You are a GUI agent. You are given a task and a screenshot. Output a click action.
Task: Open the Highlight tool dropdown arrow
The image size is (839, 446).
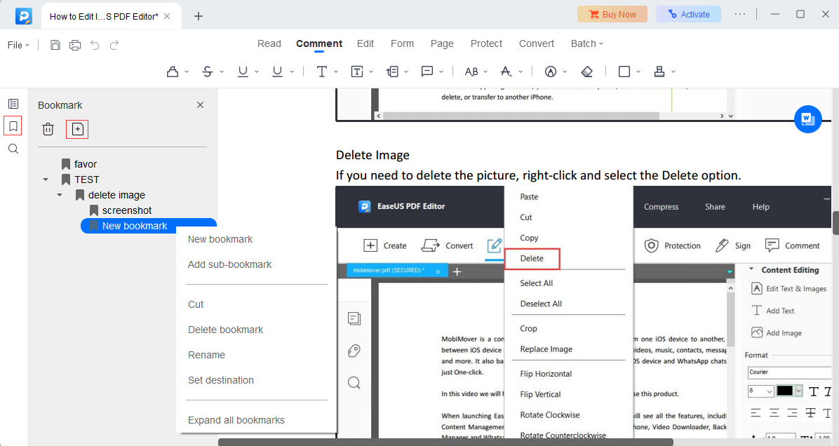point(187,72)
